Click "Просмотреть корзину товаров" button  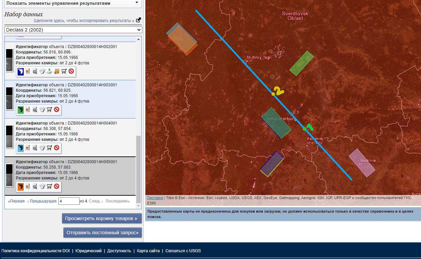point(102,218)
